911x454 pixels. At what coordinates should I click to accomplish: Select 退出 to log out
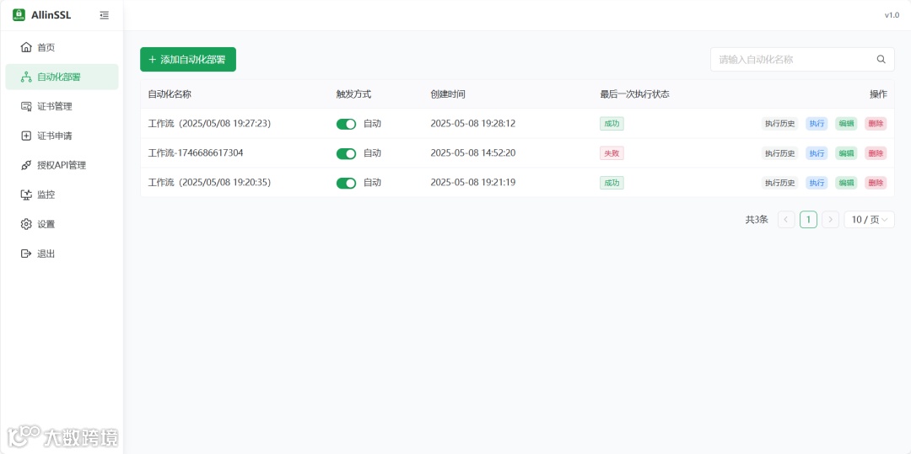[x=62, y=254]
